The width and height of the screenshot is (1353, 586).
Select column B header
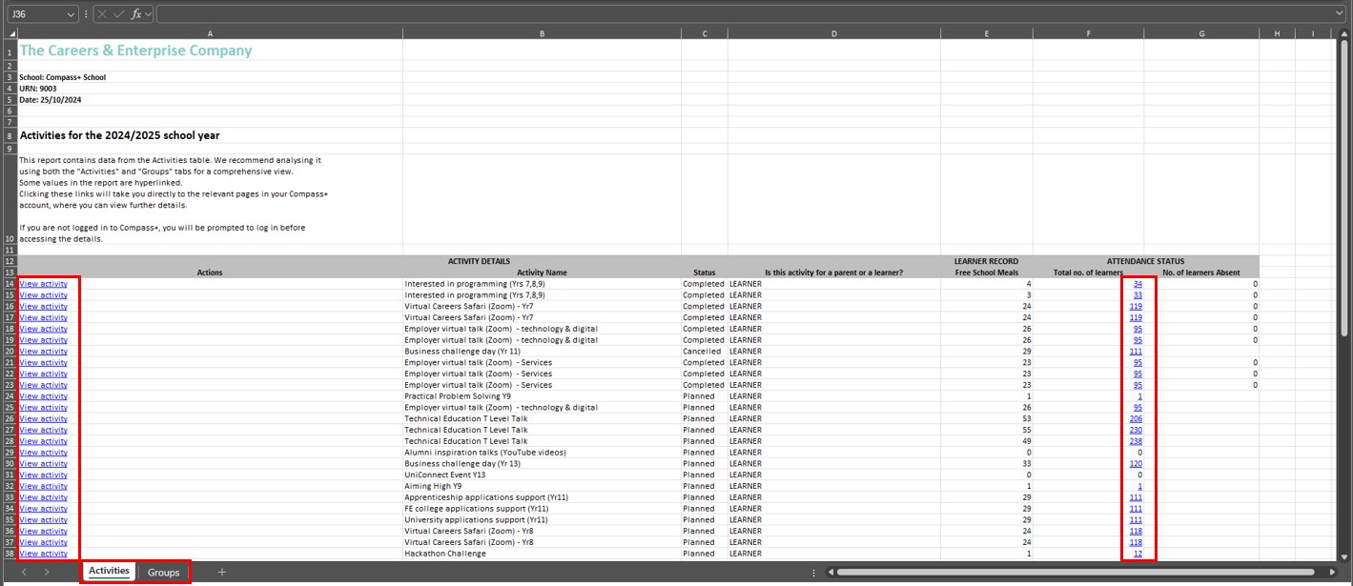pyautogui.click(x=542, y=33)
